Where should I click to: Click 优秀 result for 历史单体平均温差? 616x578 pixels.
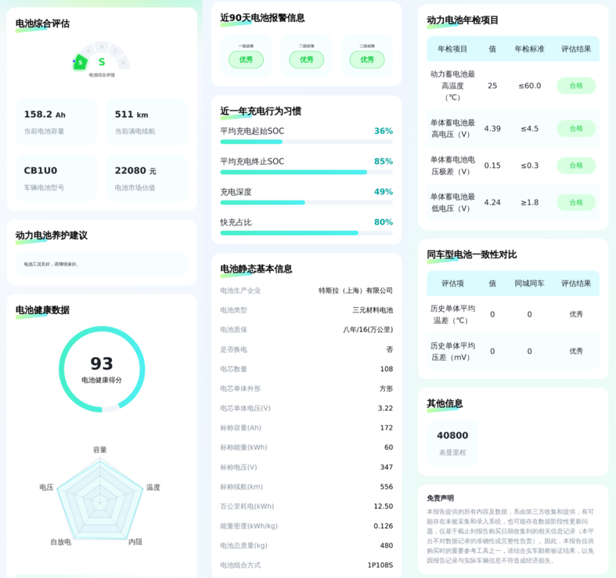click(576, 314)
